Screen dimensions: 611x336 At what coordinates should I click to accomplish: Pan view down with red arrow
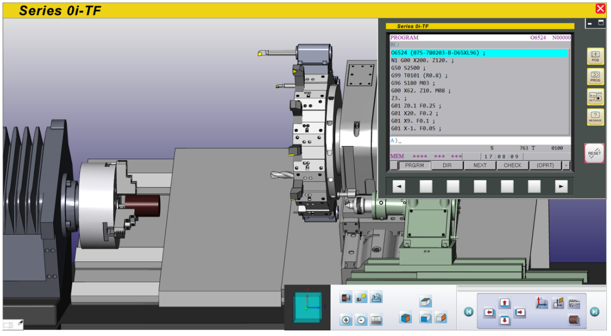(x=505, y=320)
